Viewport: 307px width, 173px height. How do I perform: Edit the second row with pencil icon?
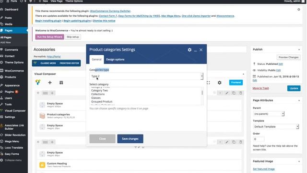[x=227, y=142]
